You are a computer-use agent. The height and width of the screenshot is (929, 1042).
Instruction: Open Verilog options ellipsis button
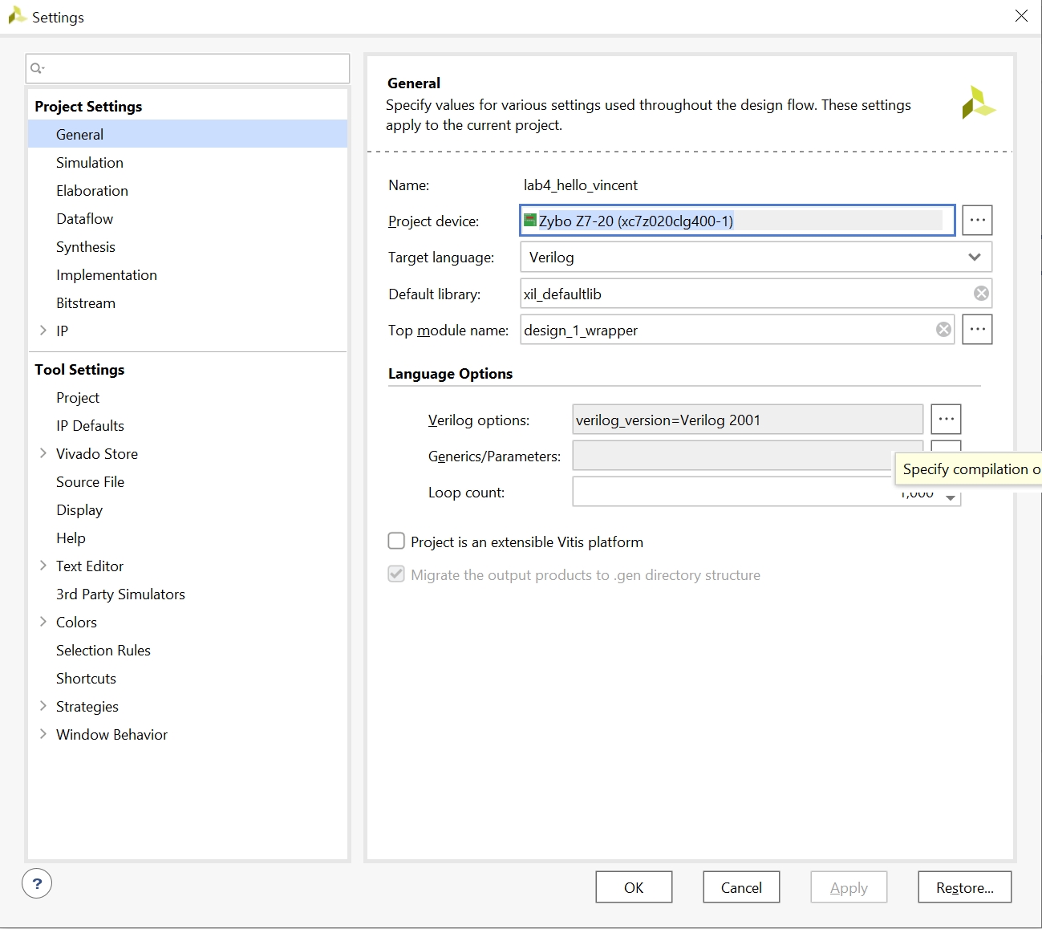[x=947, y=419]
